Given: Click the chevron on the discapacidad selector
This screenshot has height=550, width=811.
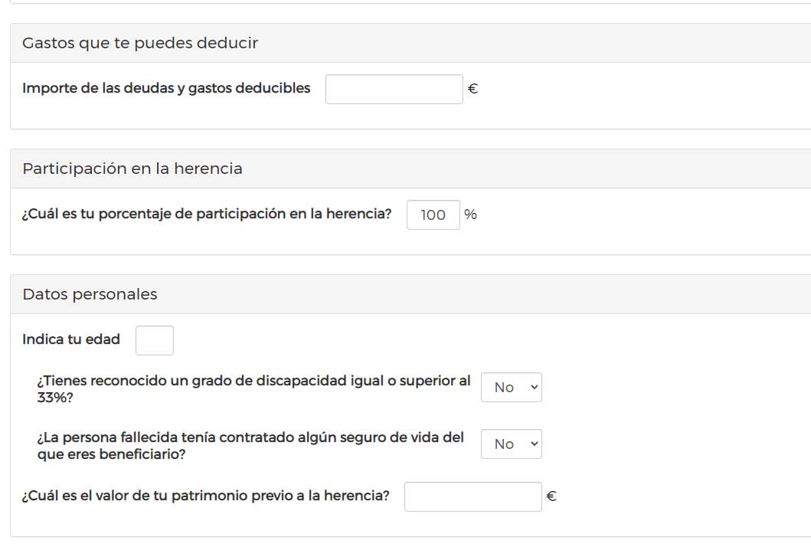Looking at the screenshot, I should [532, 388].
